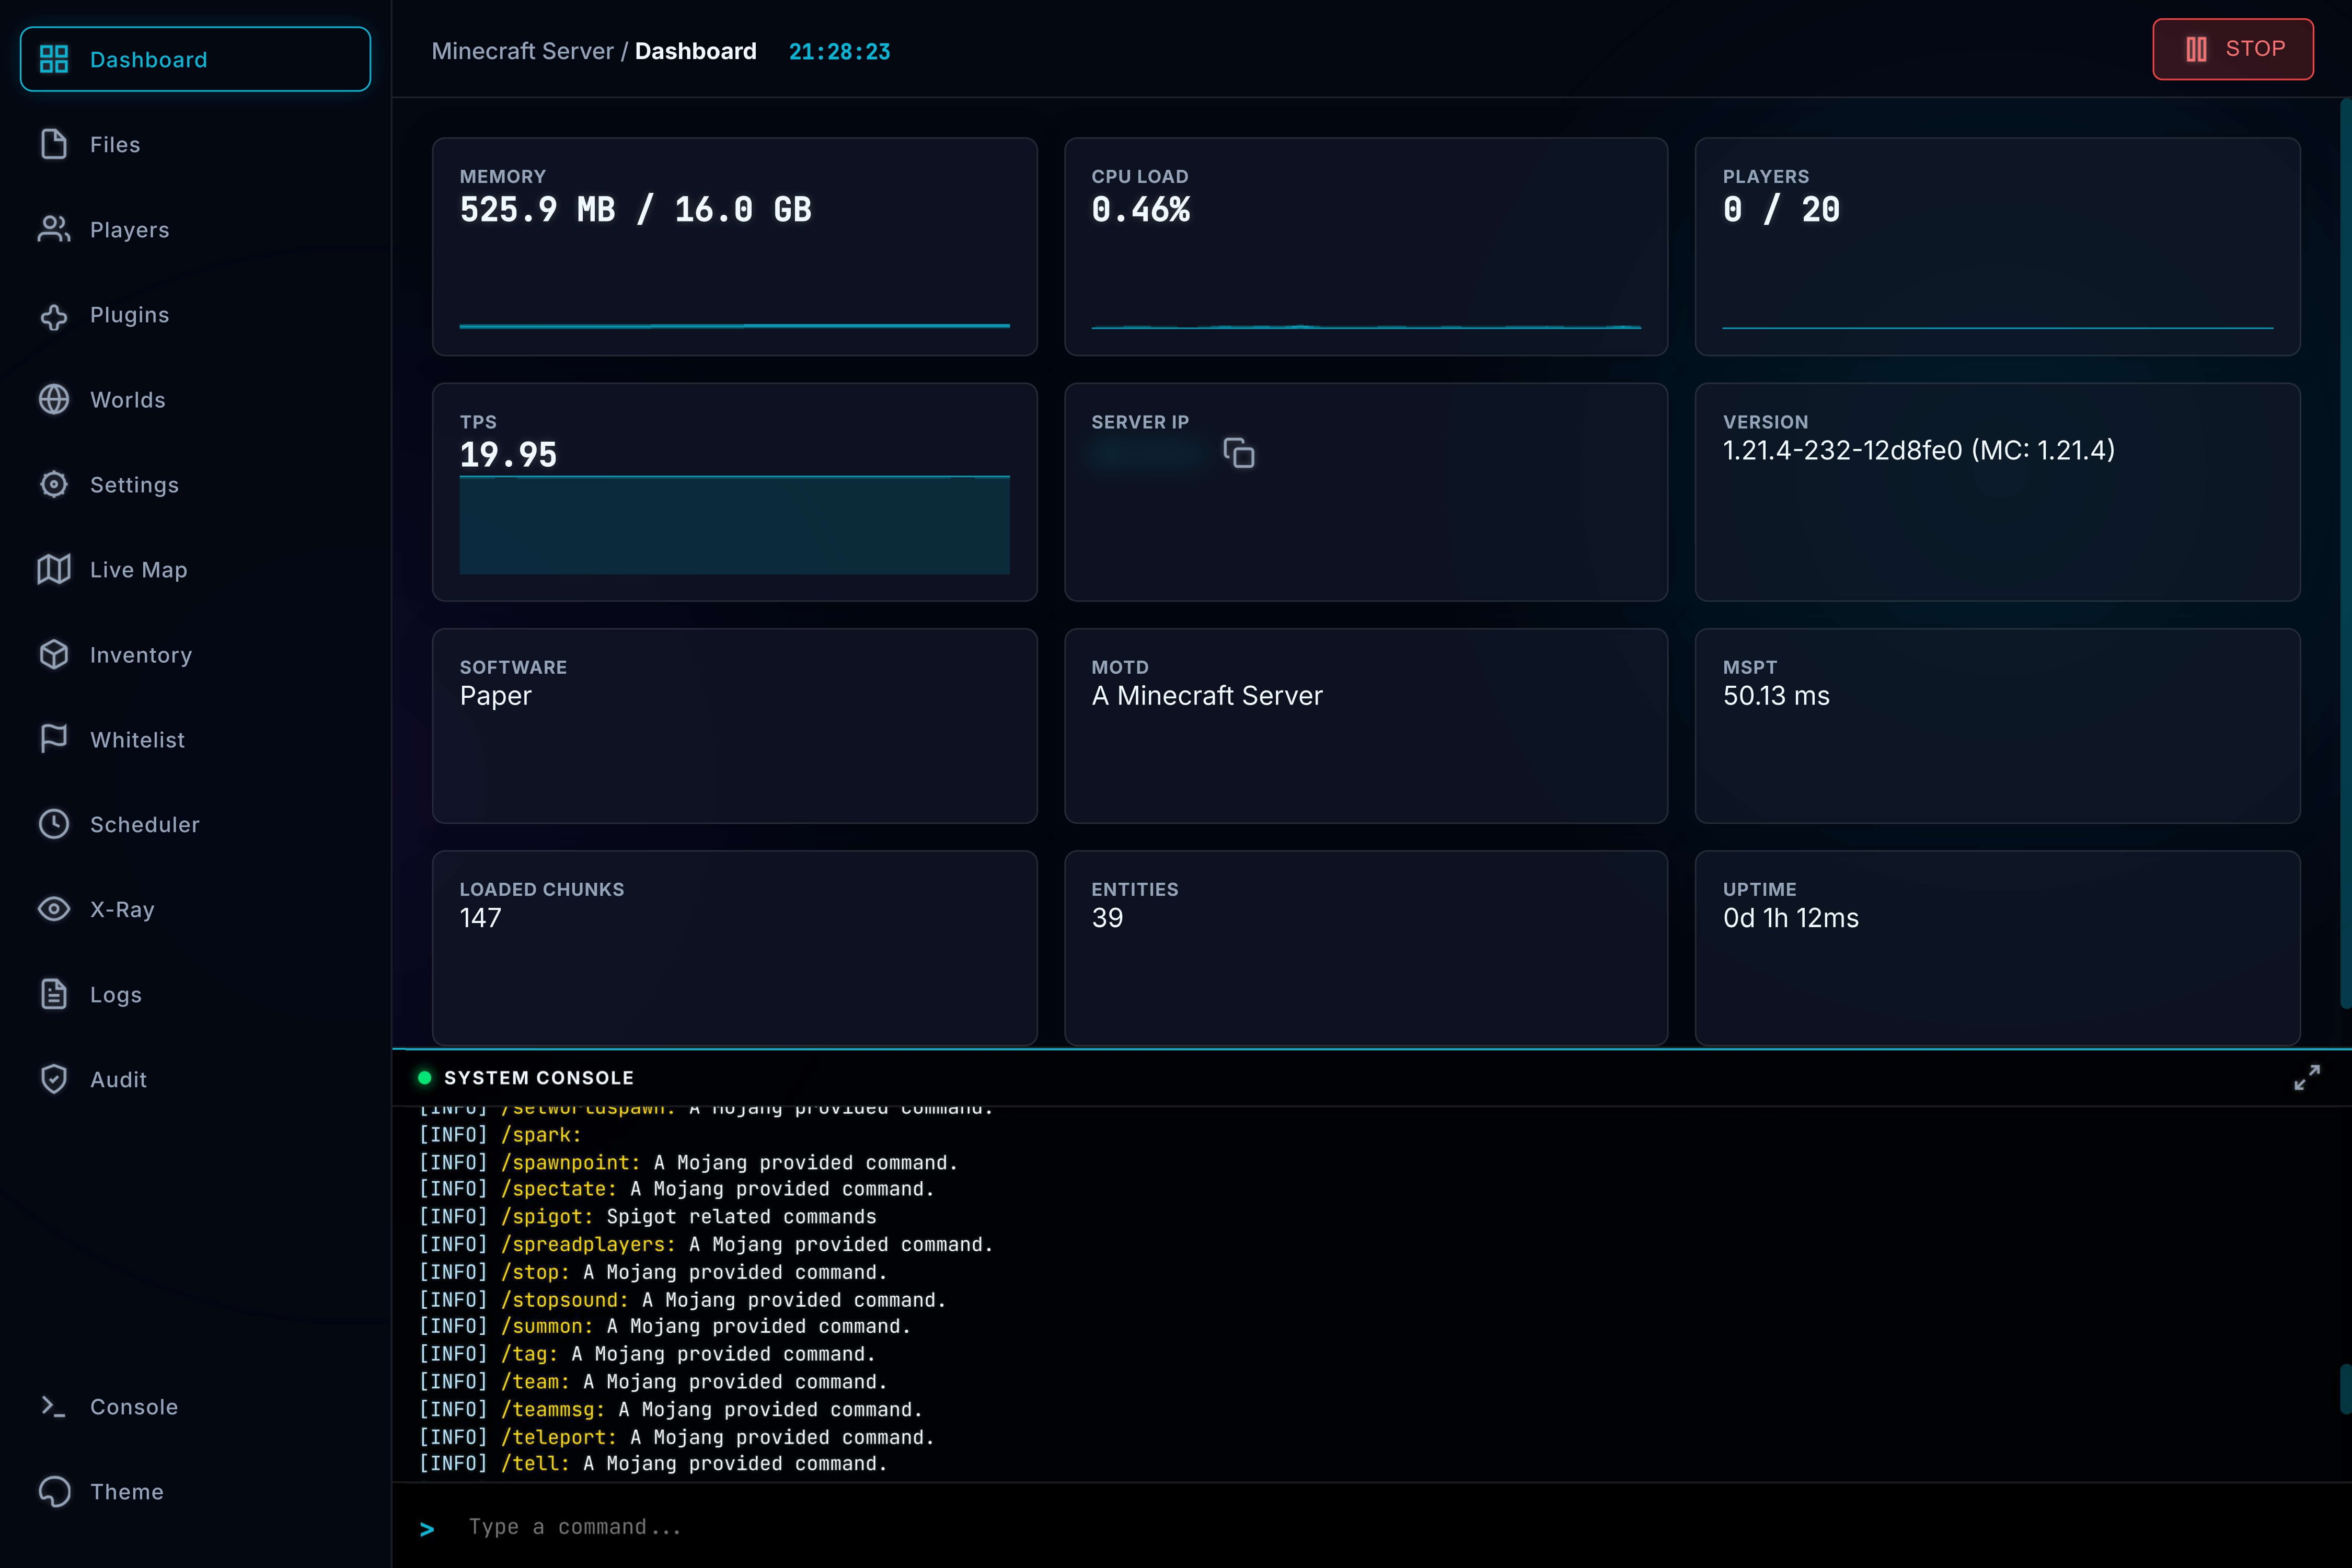Select the Plugins icon in the sidebar
The image size is (2352, 1568).
tap(53, 314)
